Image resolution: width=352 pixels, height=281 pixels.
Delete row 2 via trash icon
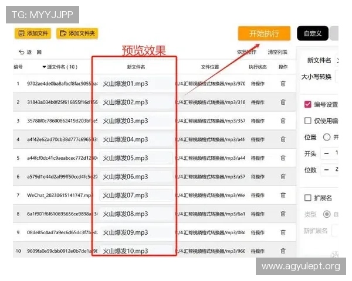[283, 102]
